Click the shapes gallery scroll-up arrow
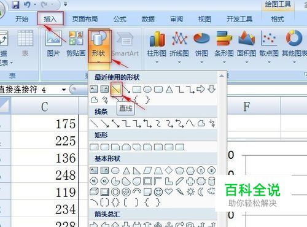 point(222,76)
